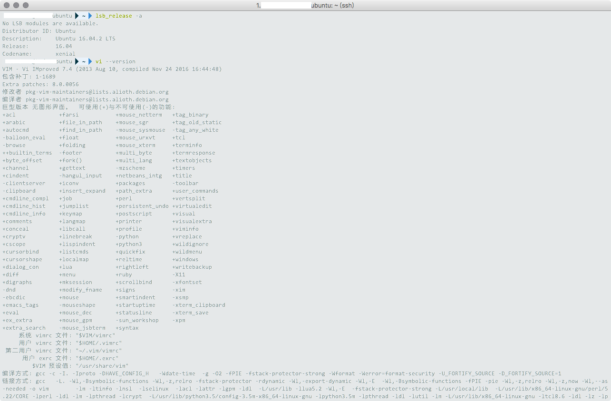This screenshot has width=611, height=401.
Task: Close the ssh terminal window
Action: [7, 5]
